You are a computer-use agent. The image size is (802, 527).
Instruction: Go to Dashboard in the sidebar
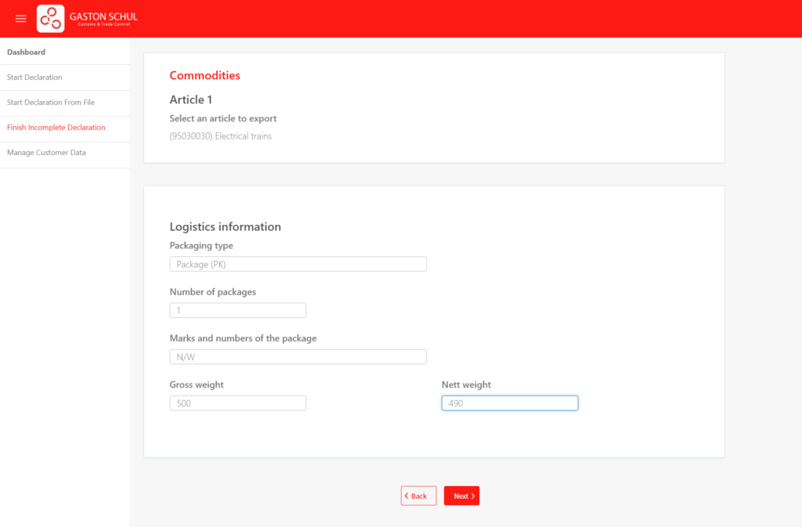tap(27, 52)
